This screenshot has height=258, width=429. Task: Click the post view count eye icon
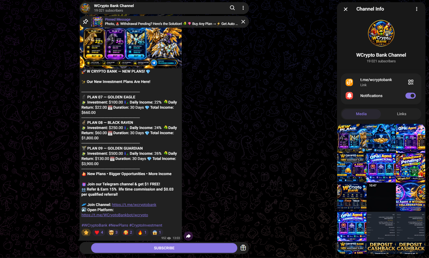(x=169, y=238)
